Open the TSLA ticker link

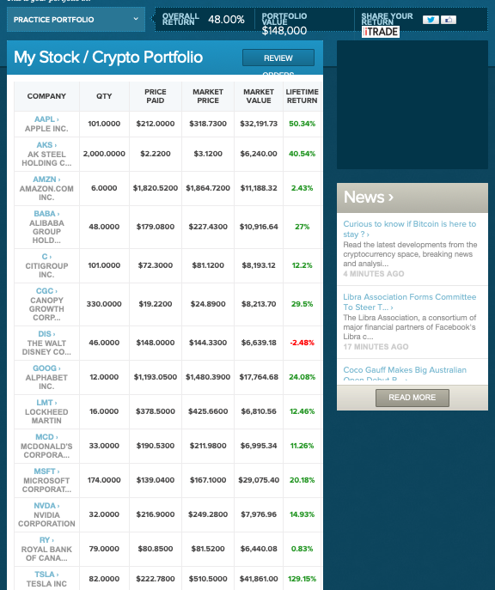[x=46, y=575]
